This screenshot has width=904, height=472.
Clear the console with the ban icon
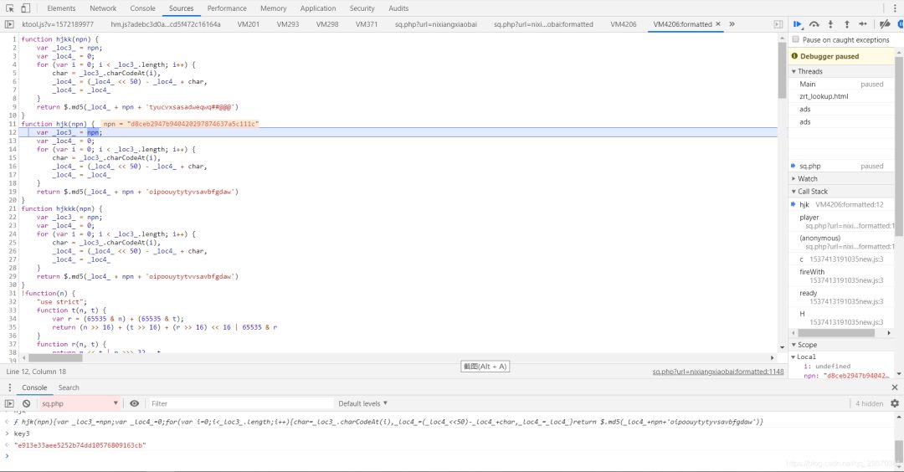(26, 403)
